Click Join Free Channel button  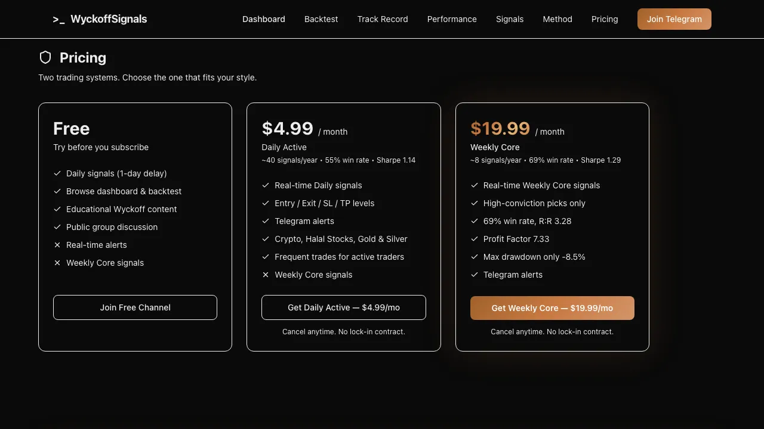(x=135, y=307)
